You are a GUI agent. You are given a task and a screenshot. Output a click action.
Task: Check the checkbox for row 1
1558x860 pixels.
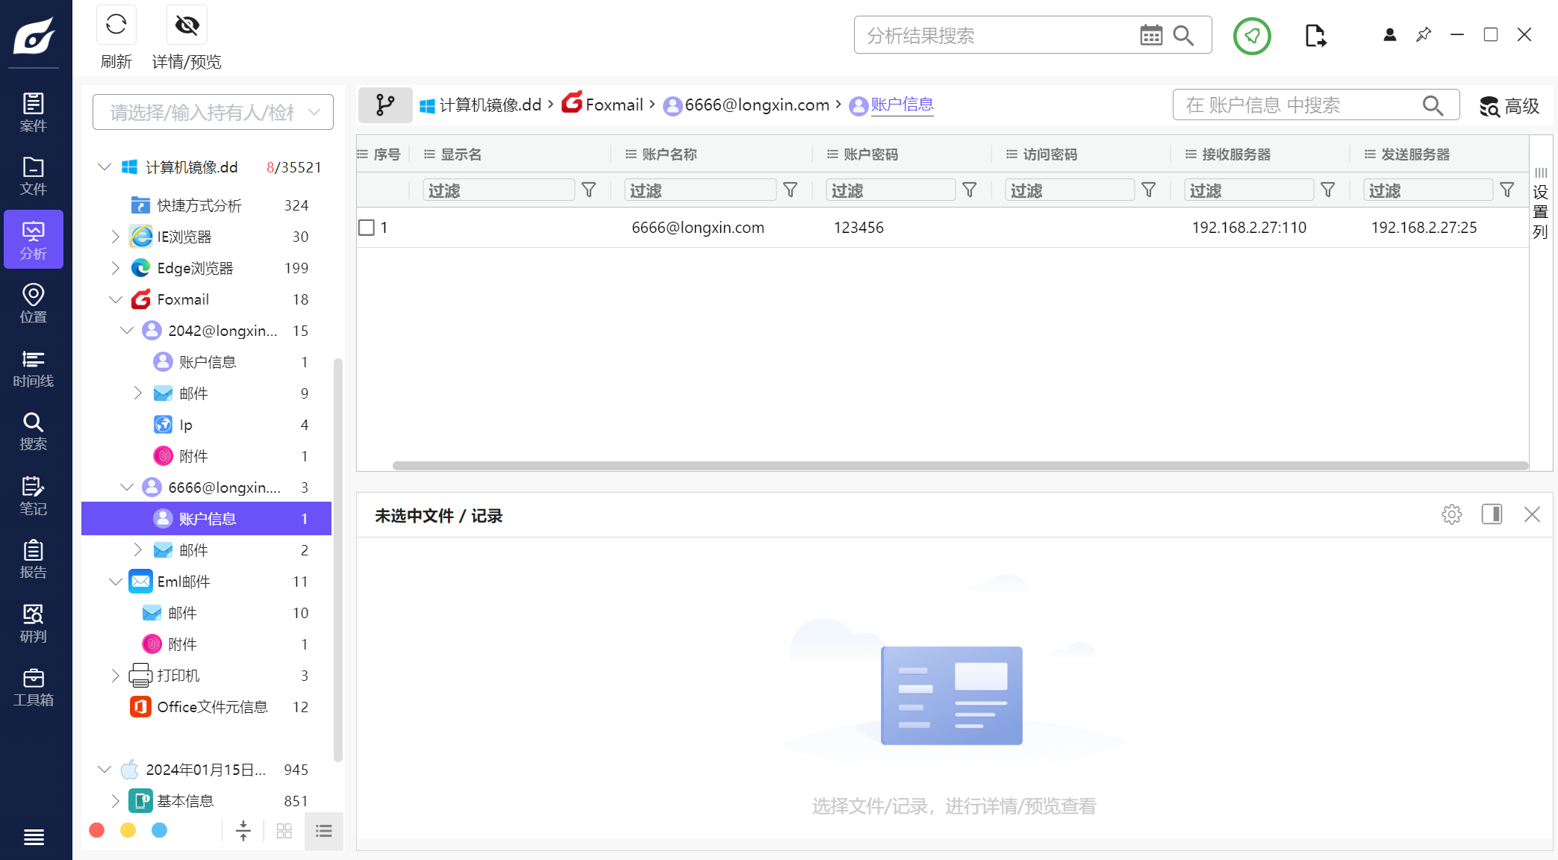point(367,228)
